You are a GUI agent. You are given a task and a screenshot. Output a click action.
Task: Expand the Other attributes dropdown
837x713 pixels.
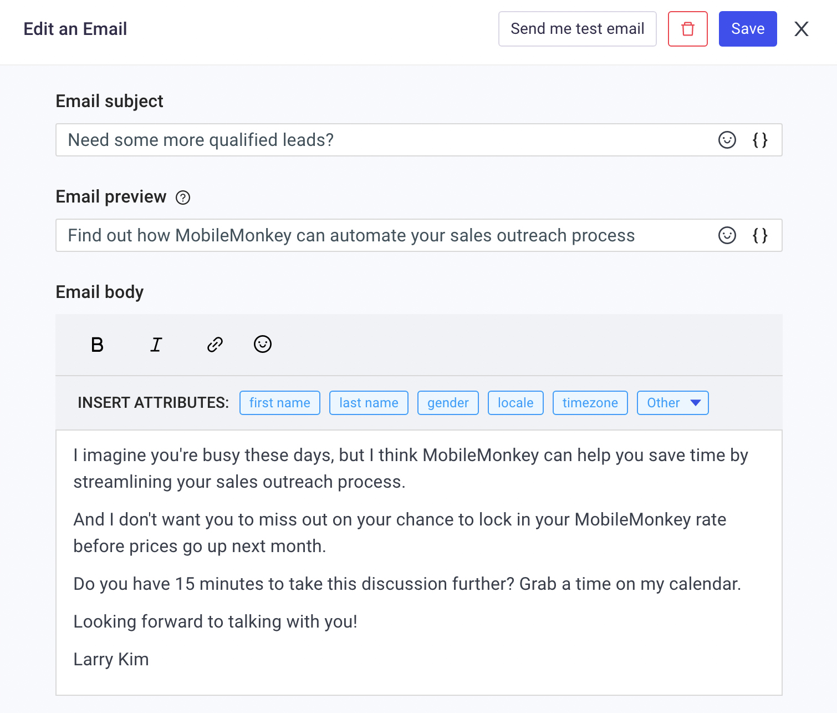point(673,403)
